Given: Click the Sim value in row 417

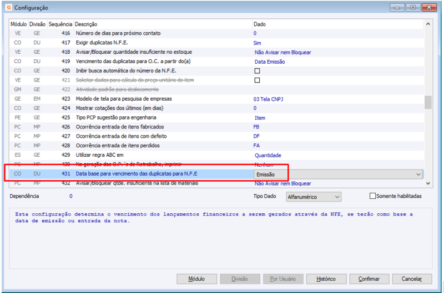Looking at the screenshot, I should click(257, 43).
